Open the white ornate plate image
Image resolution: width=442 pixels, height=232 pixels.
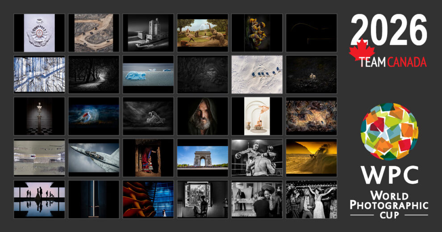[39, 33]
